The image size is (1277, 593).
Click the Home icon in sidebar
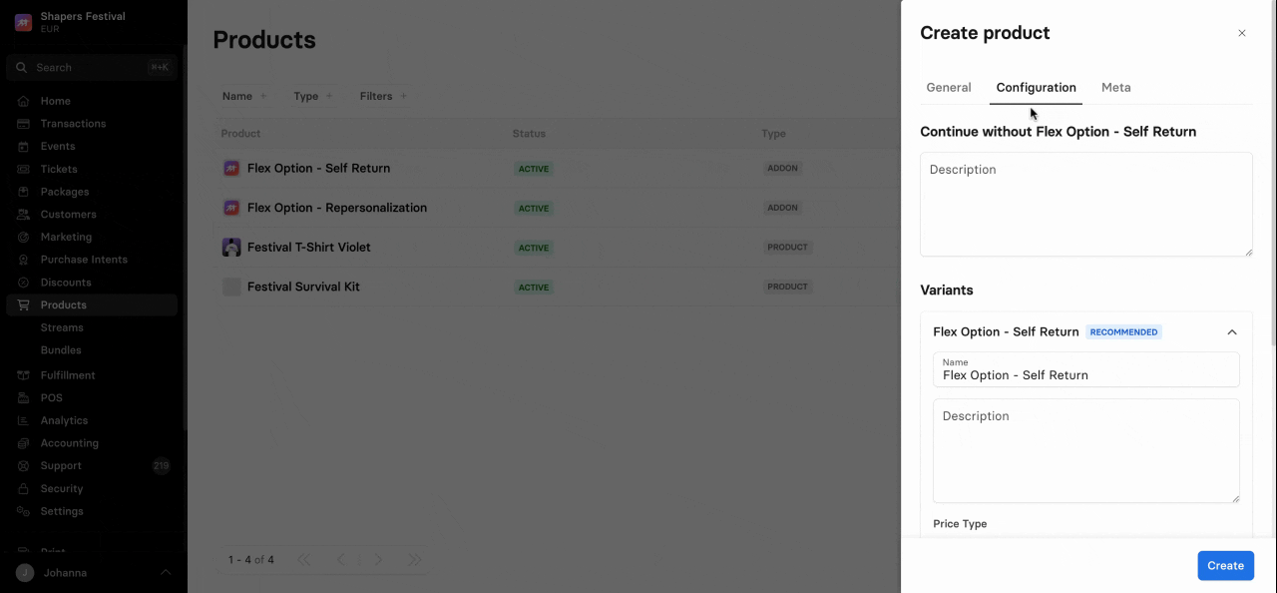tap(23, 101)
